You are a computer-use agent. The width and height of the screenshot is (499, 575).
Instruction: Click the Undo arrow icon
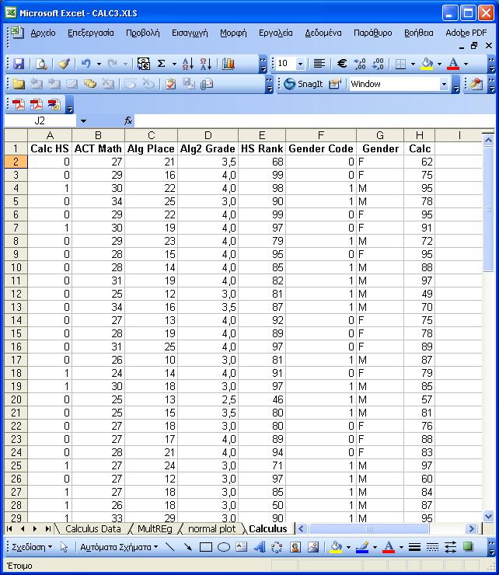point(85,64)
